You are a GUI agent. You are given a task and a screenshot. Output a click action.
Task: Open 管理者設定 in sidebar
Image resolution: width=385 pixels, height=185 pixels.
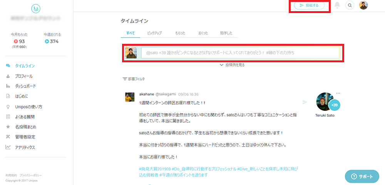pyautogui.click(x=25, y=137)
